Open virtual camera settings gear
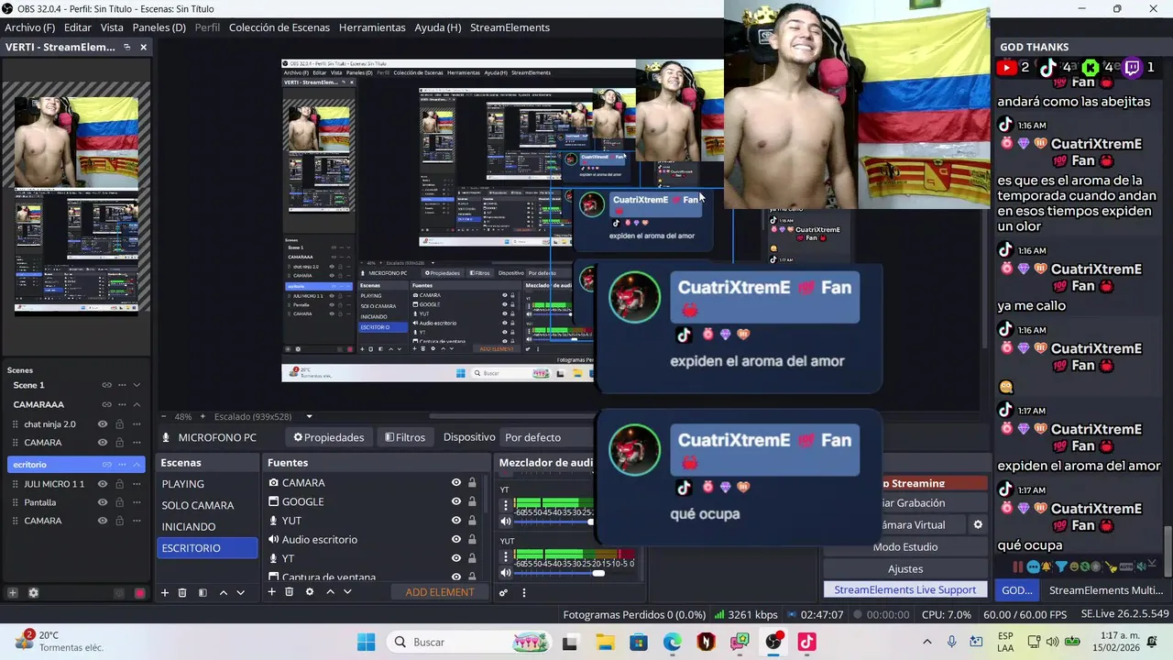 coord(978,525)
